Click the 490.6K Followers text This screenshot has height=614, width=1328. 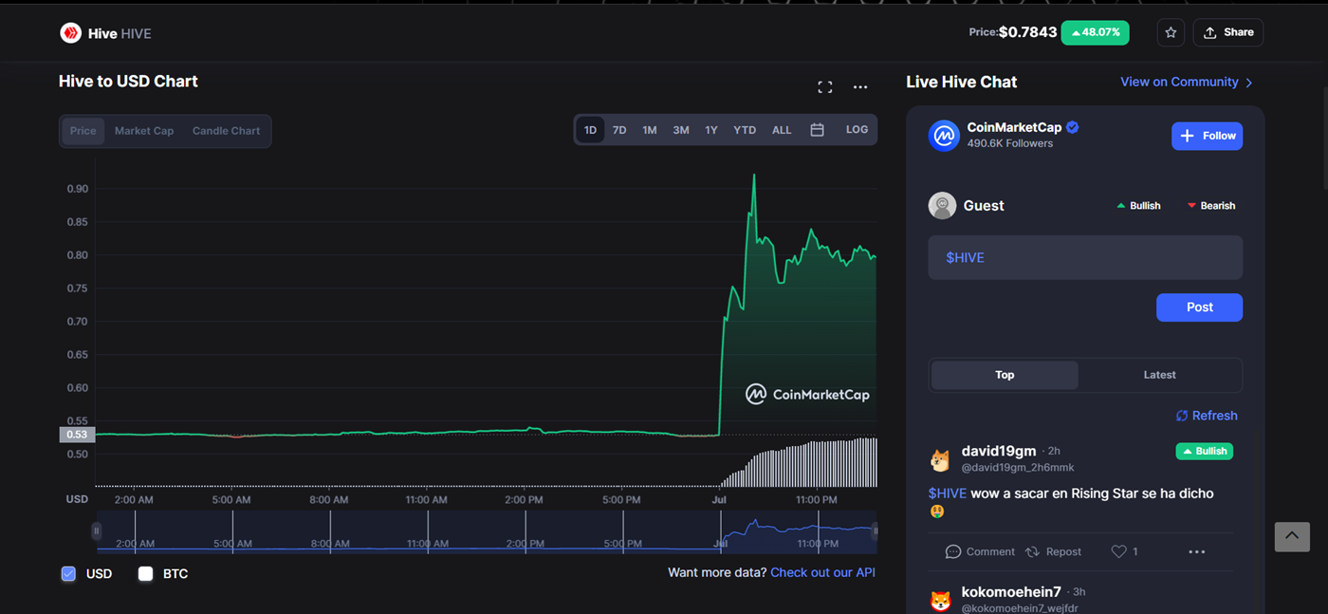point(1010,144)
